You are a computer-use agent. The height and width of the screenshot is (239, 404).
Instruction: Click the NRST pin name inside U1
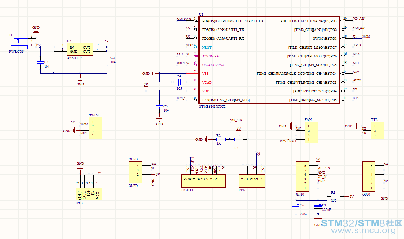(207, 48)
